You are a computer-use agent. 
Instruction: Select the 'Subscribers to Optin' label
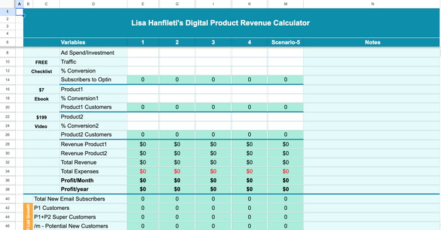pos(86,79)
